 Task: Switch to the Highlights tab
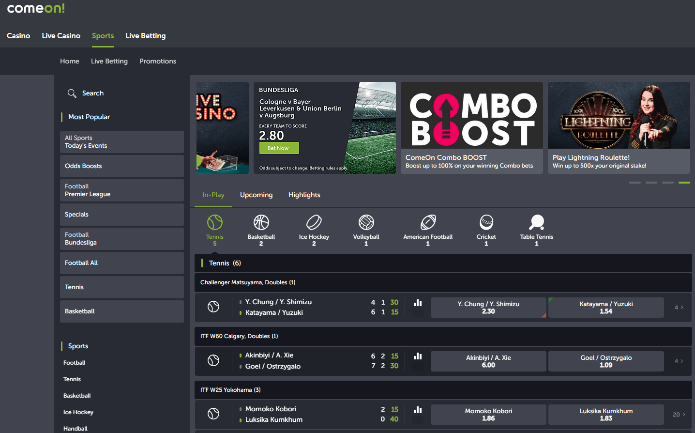pyautogui.click(x=304, y=195)
